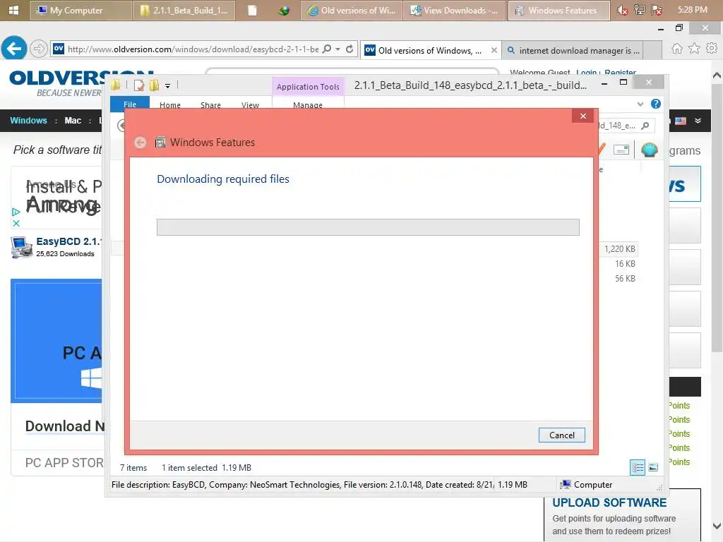Open the 2.1.1_Beta_Build taskbar folder item
Viewport: 723px width, 542px height.
point(184,10)
